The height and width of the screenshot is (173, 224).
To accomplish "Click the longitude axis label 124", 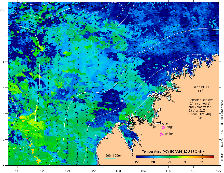I will pos(143,171).
